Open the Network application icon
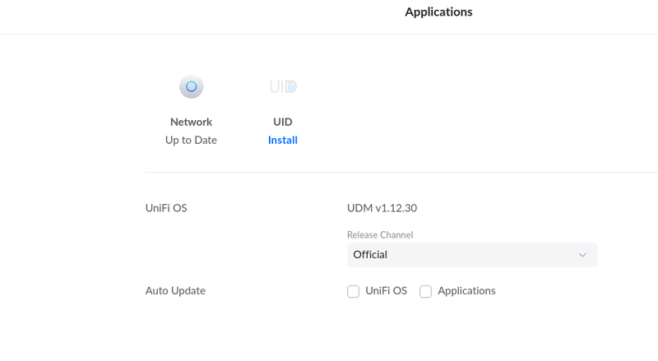The height and width of the screenshot is (361, 658). tap(192, 86)
